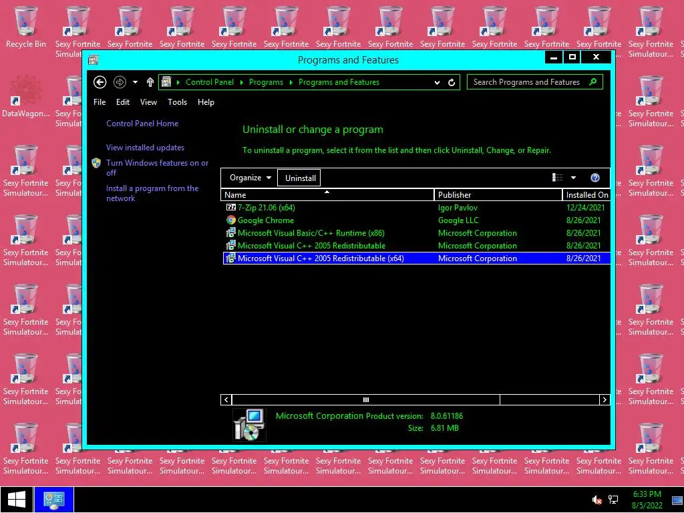Open the Tools menu
The height and width of the screenshot is (513, 684).
(x=177, y=102)
